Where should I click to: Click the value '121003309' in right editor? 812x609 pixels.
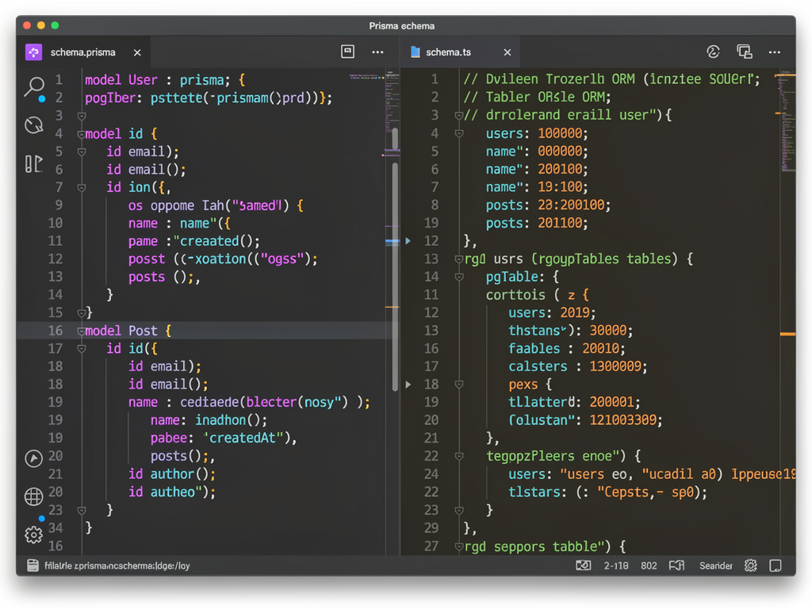point(623,420)
